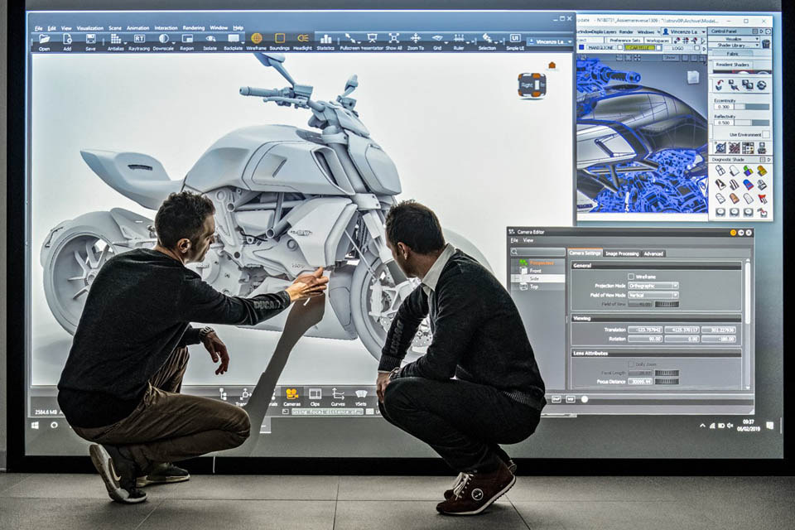The width and height of the screenshot is (795, 530).
Task: Open the File menu in main window
Action: [39, 28]
